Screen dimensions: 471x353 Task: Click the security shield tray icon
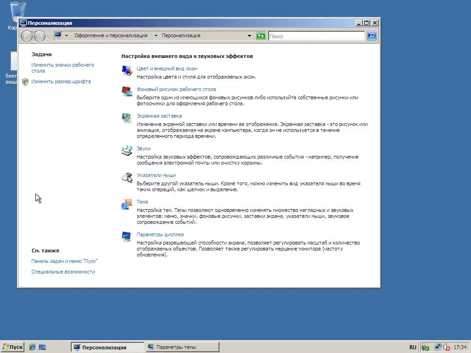click(x=425, y=347)
